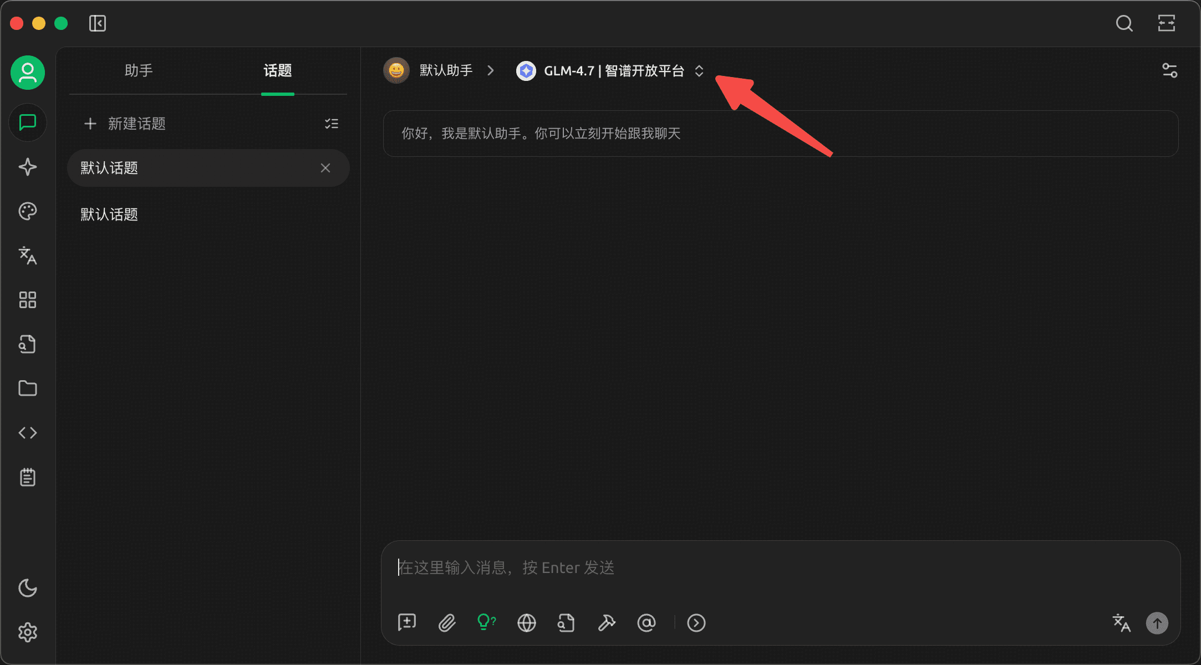This screenshot has width=1201, height=665.
Task: Expand the input toolbar chevron circle
Action: [x=696, y=623]
